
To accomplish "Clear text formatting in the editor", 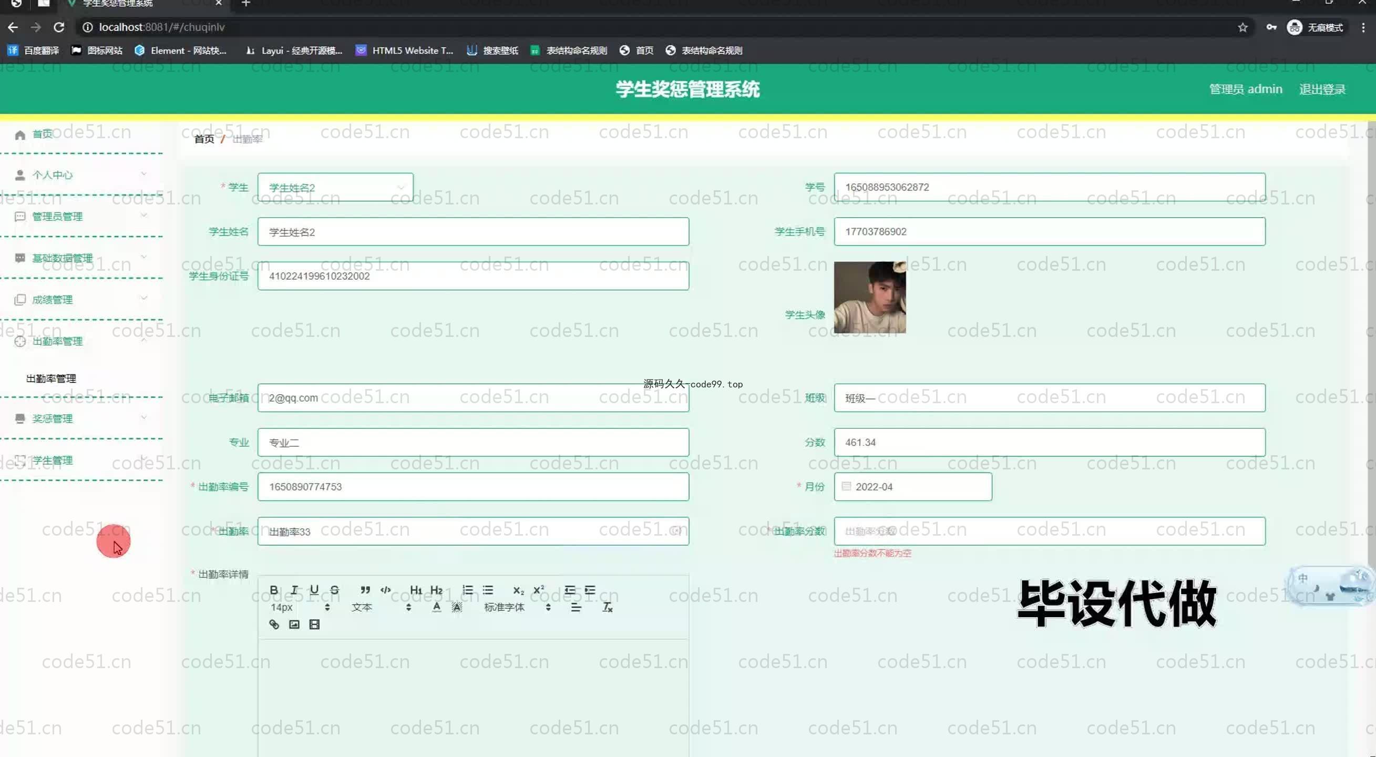I will pyautogui.click(x=607, y=607).
